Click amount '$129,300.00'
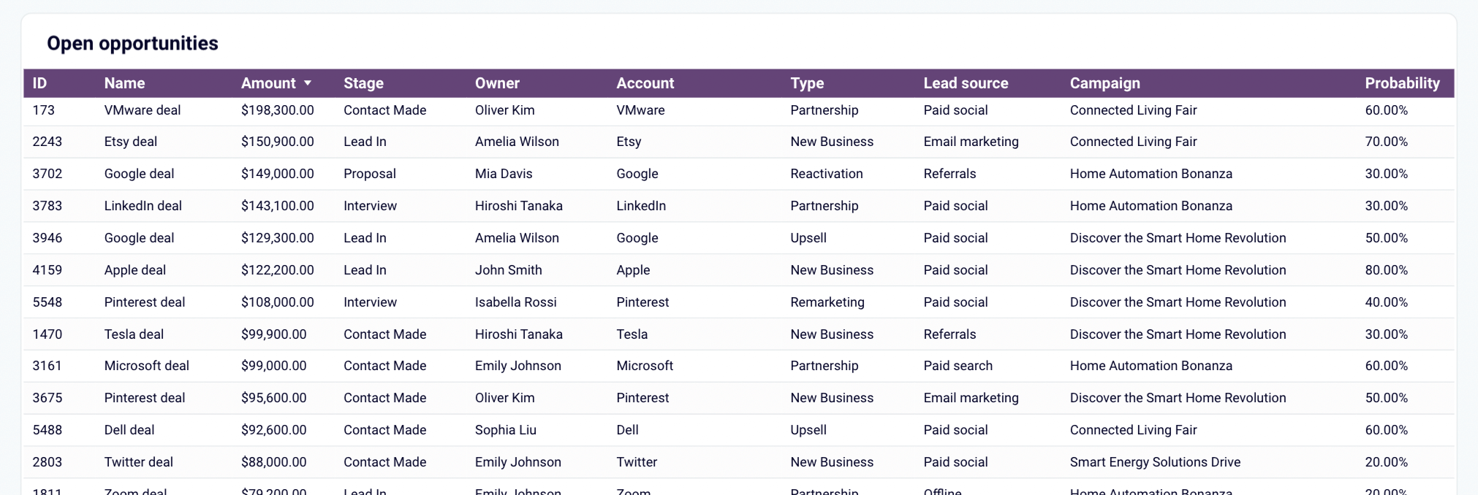 [278, 238]
